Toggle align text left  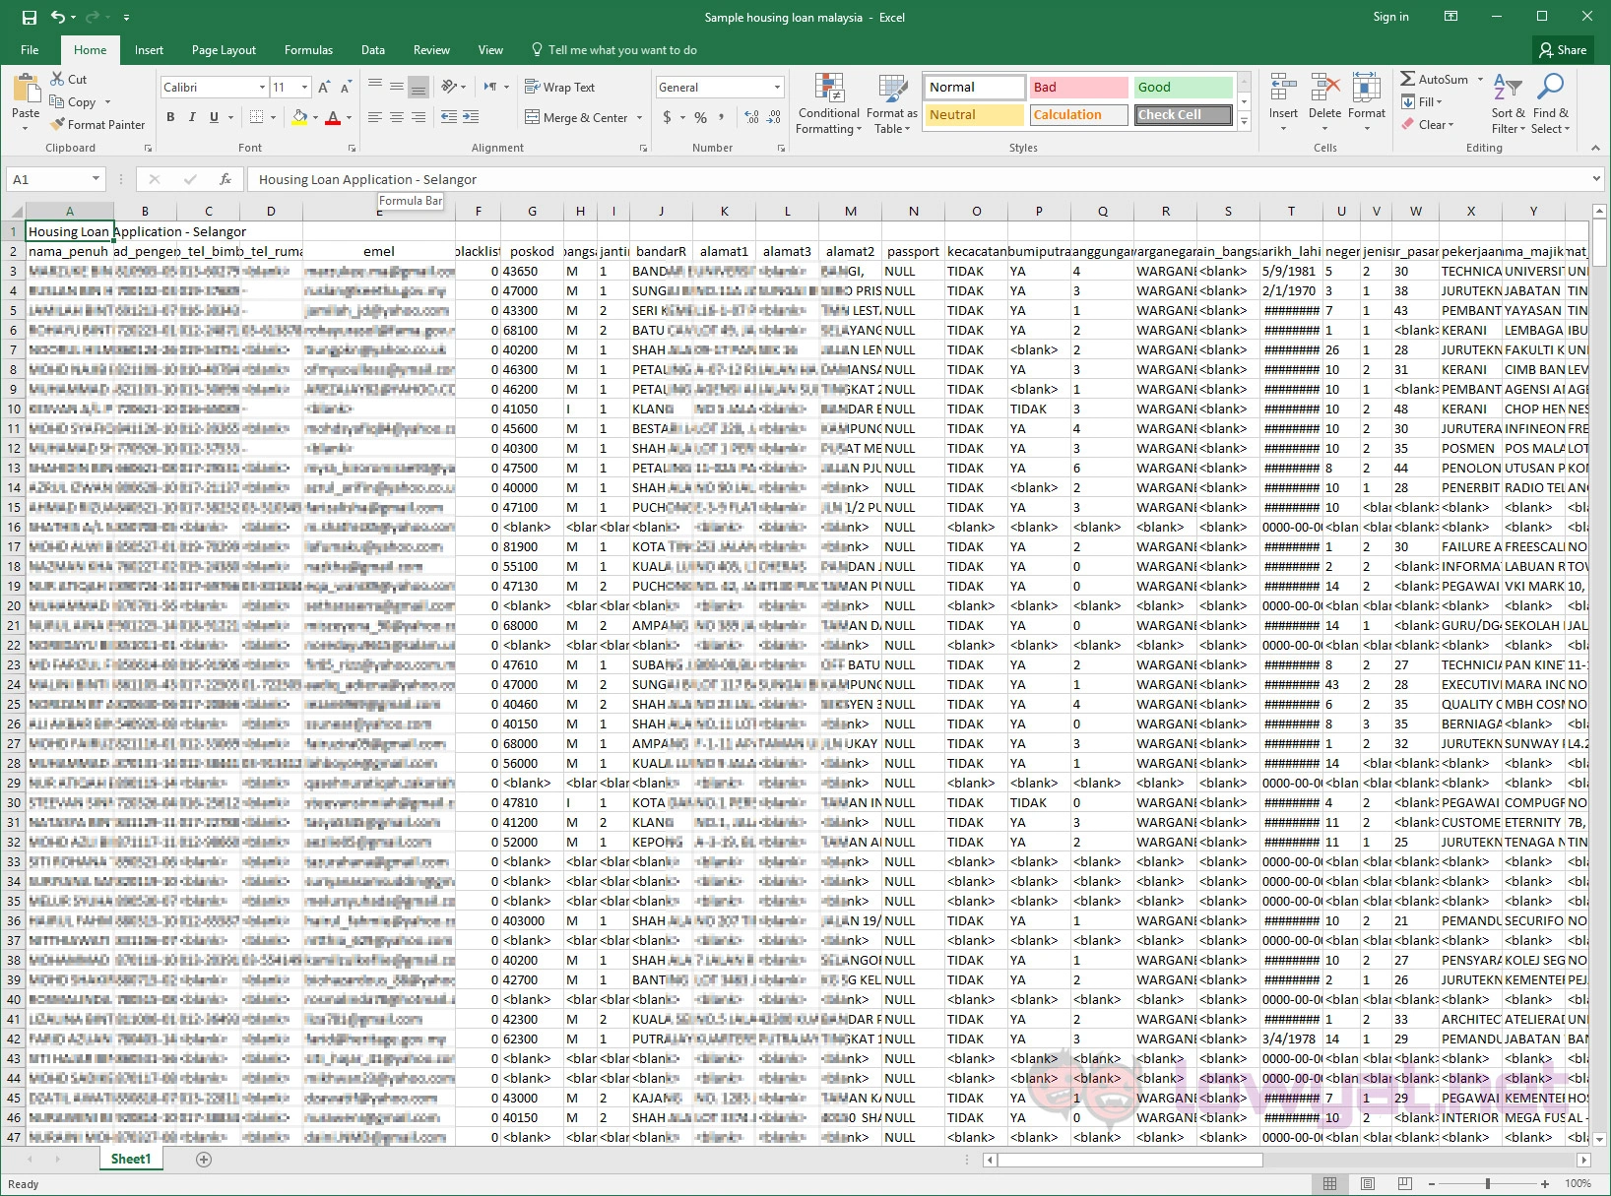click(x=375, y=117)
